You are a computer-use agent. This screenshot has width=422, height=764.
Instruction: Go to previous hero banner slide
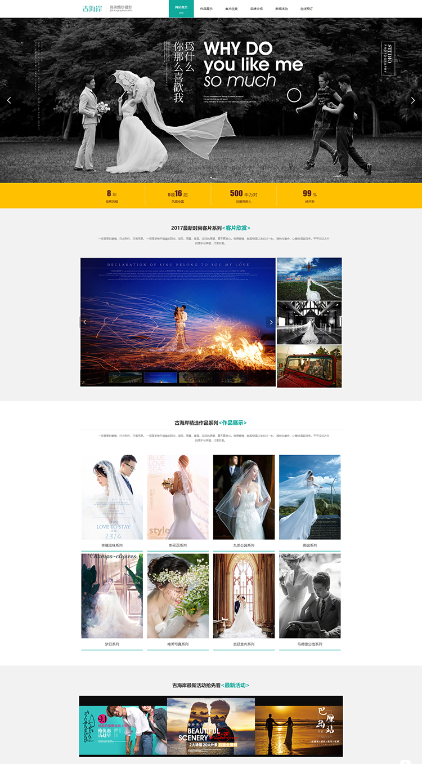(9, 100)
